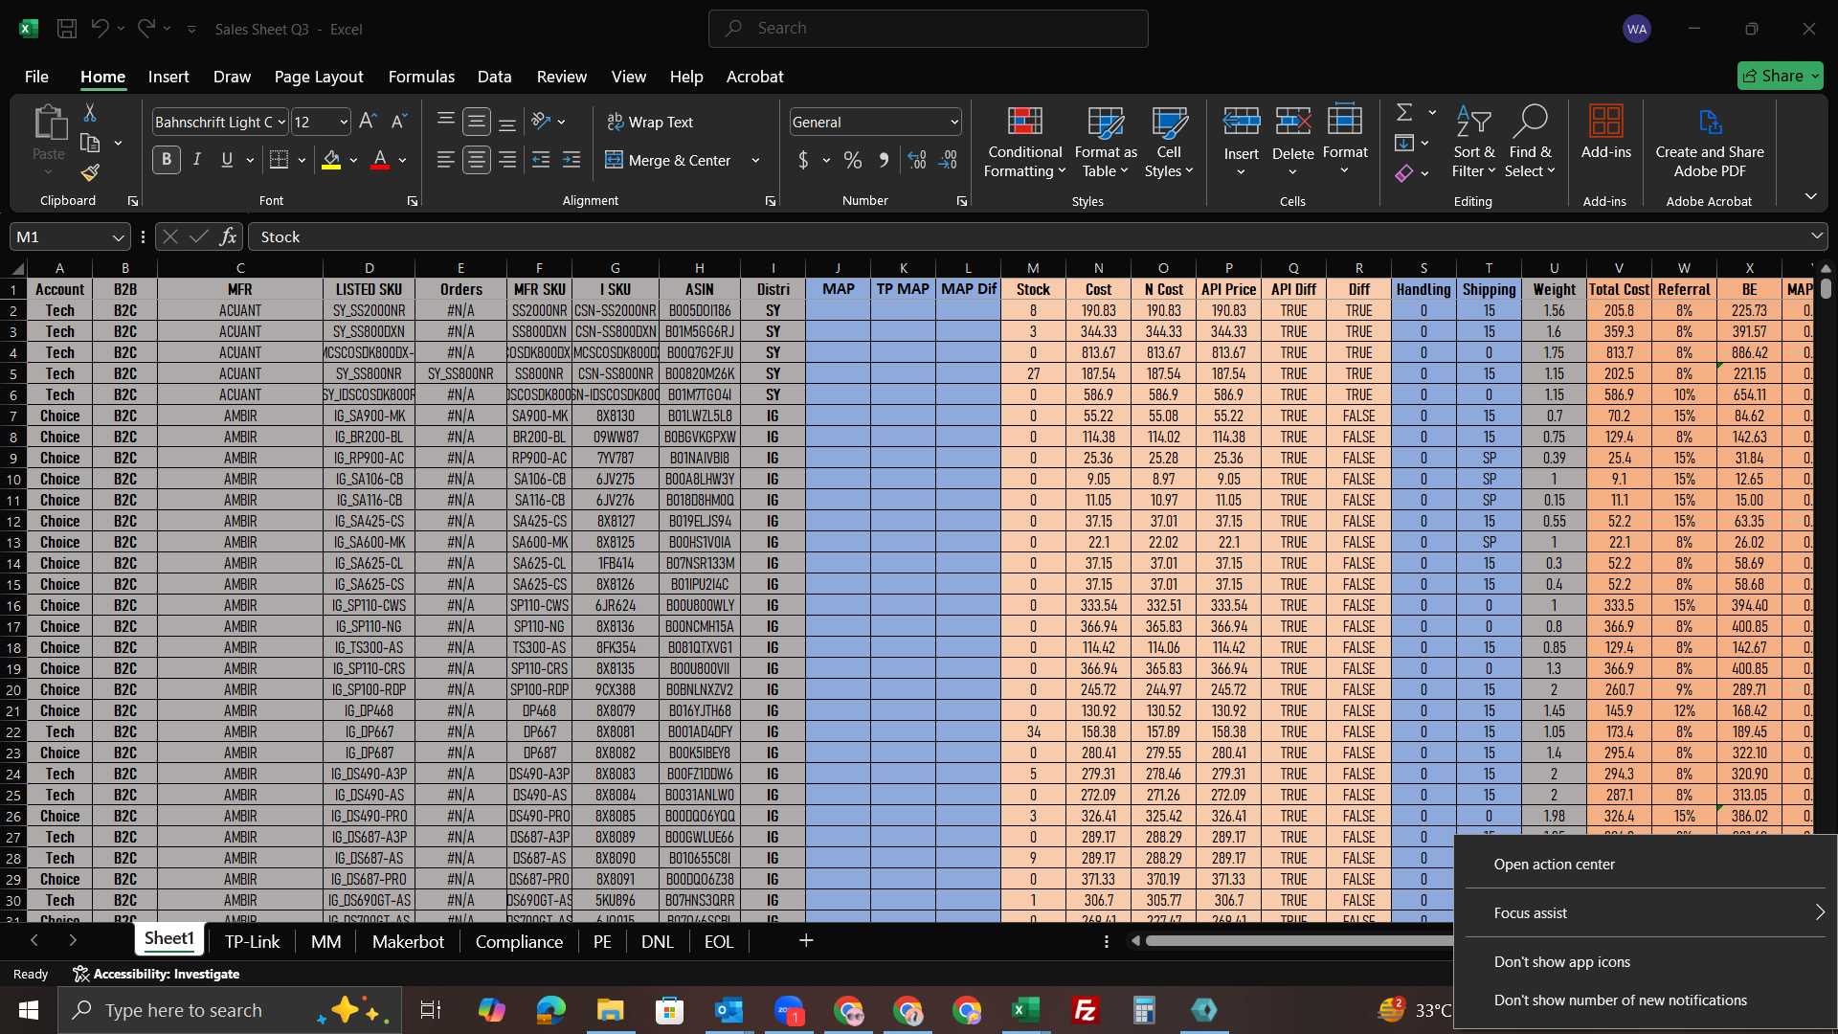Click the Copy icon in Clipboard group
1838x1034 pixels.
[90, 143]
